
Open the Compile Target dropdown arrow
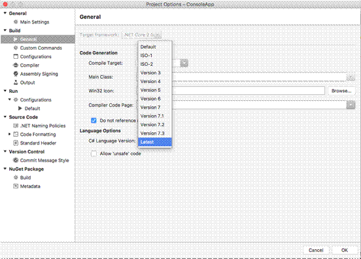[184, 63]
